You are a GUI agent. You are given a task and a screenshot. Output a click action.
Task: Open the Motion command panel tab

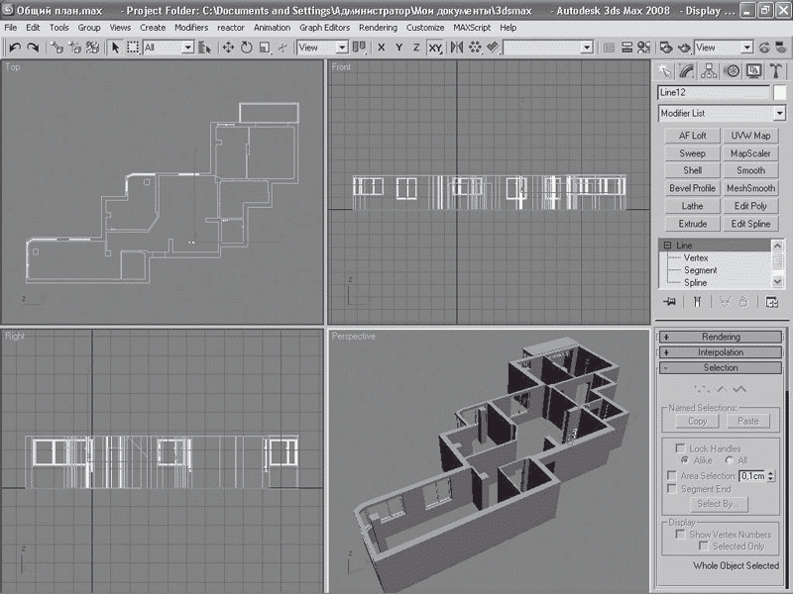[733, 71]
